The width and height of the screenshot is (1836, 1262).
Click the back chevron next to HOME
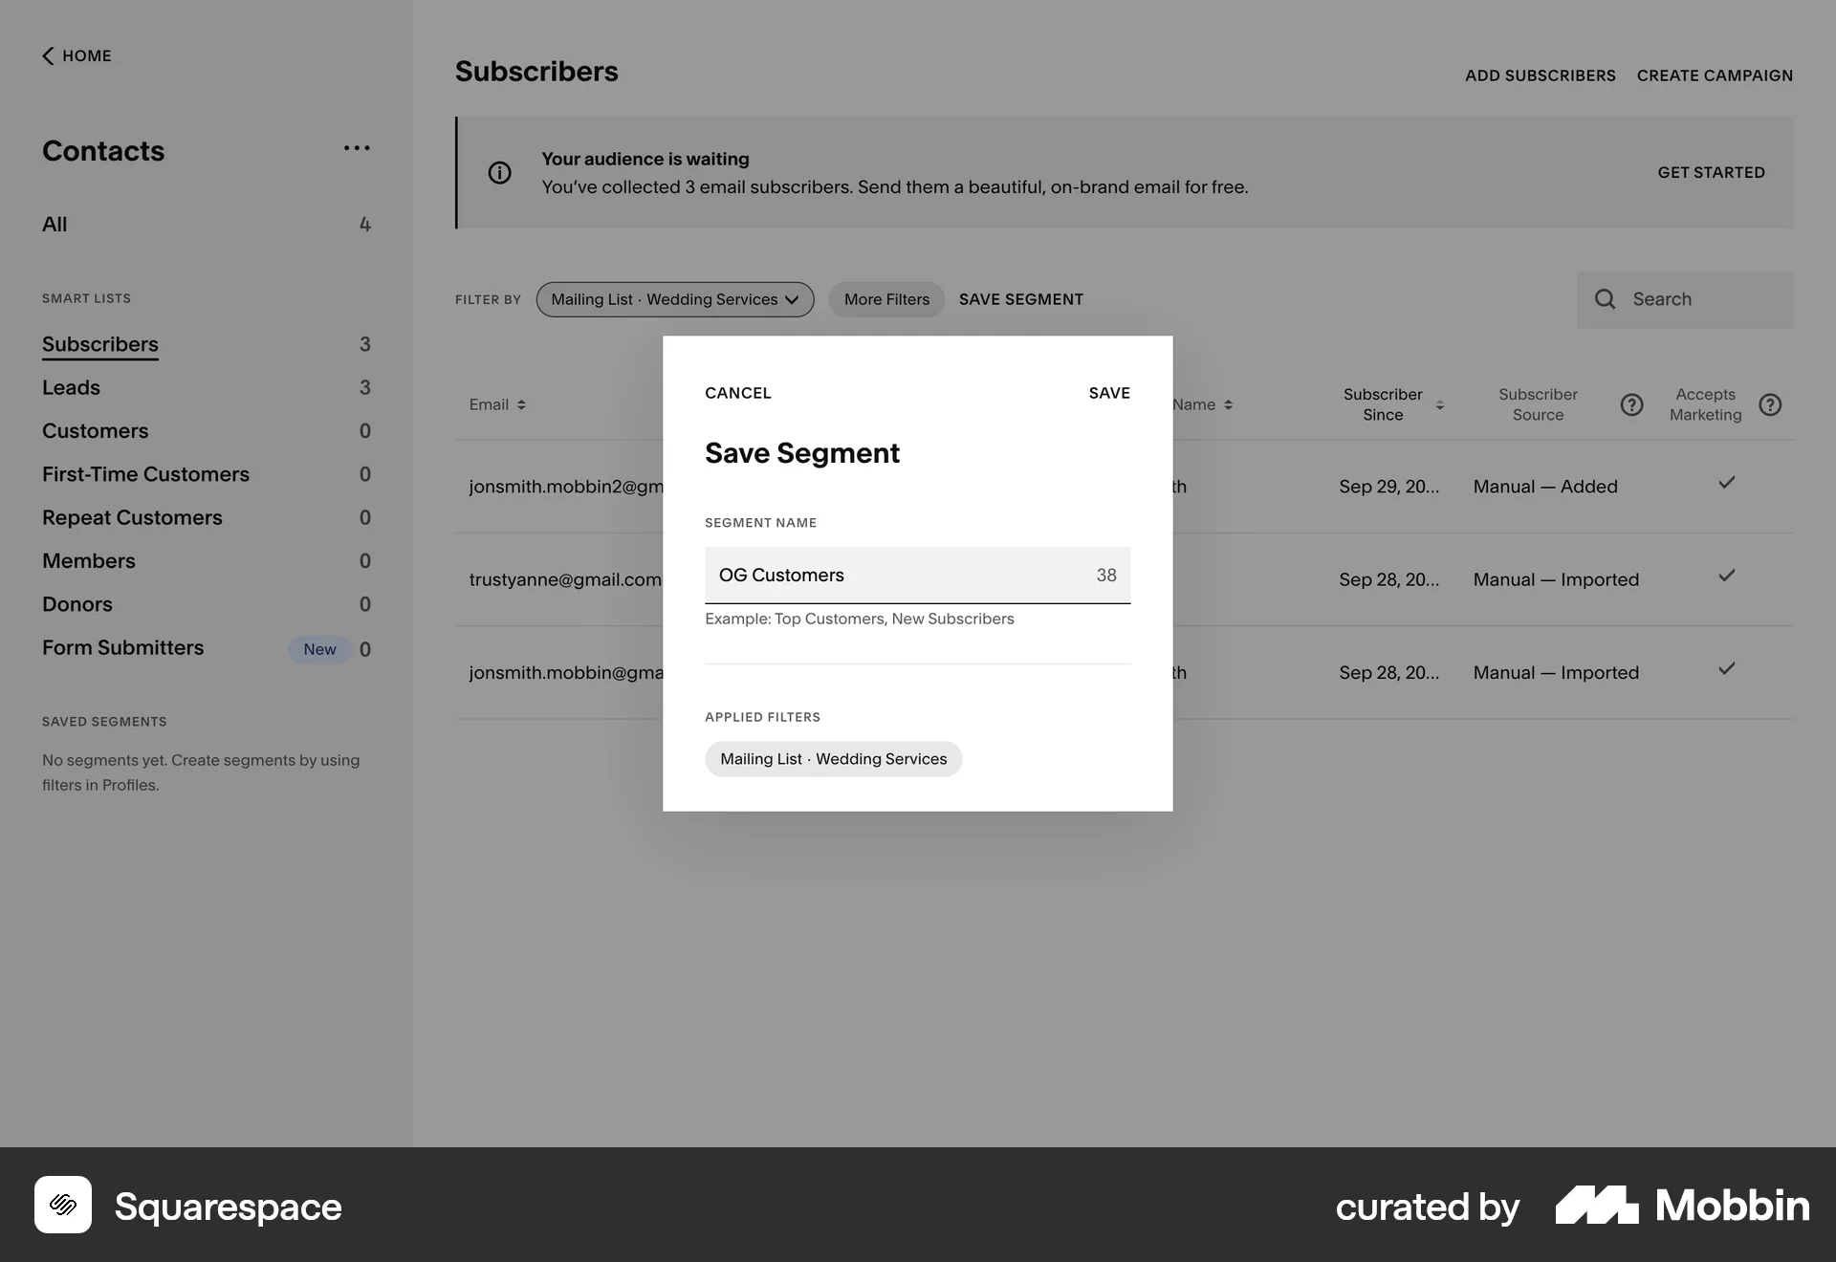(48, 55)
